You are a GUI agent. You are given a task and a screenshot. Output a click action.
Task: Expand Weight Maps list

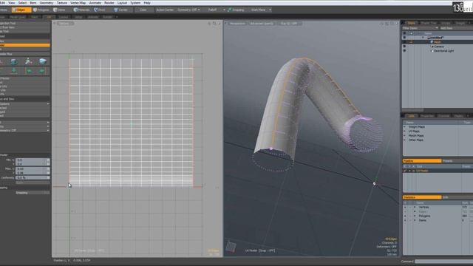[x=405, y=127]
